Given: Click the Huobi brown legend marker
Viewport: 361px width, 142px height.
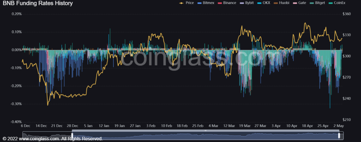Looking at the screenshot, I should tap(276, 3).
